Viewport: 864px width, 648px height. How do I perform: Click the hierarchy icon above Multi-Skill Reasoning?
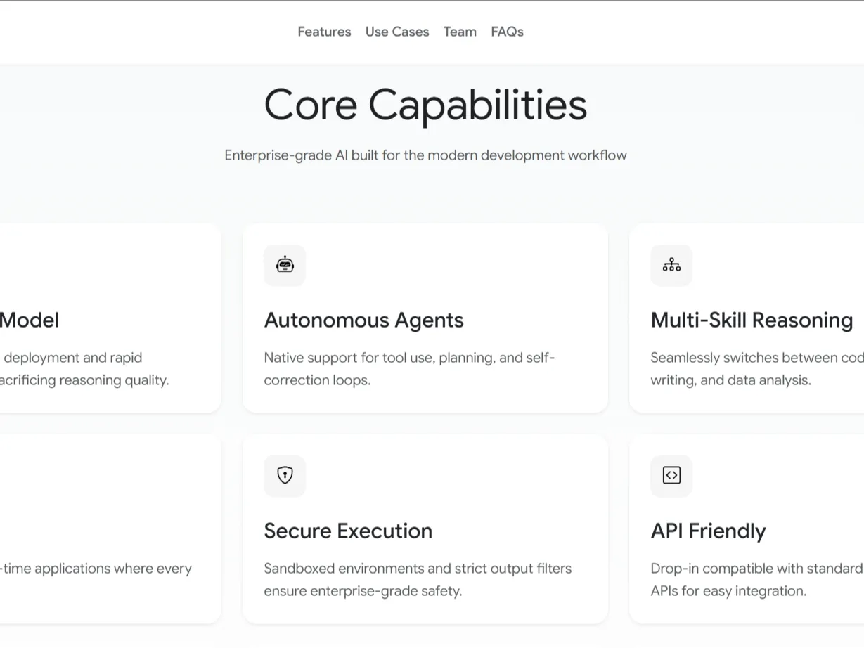[671, 265]
